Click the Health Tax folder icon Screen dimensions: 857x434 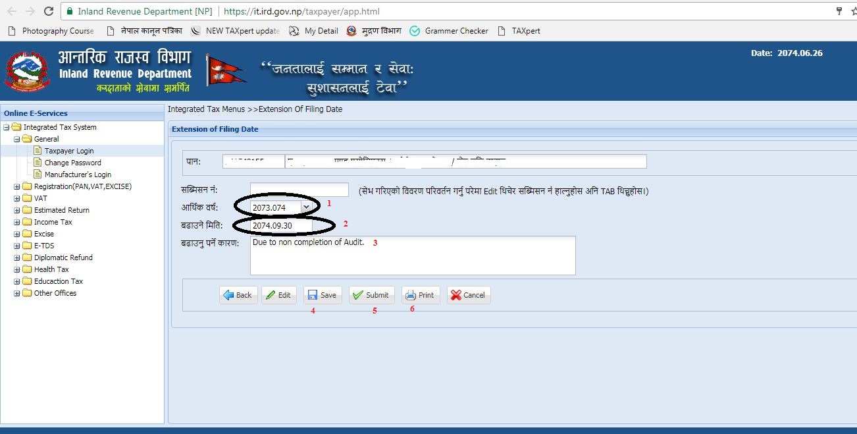pos(27,269)
